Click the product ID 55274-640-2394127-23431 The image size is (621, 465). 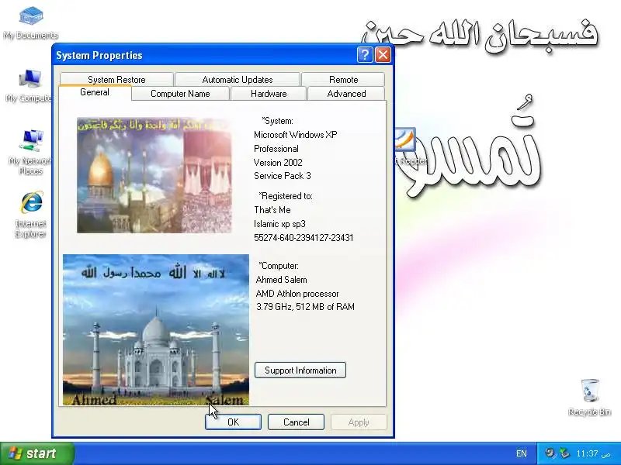(304, 238)
